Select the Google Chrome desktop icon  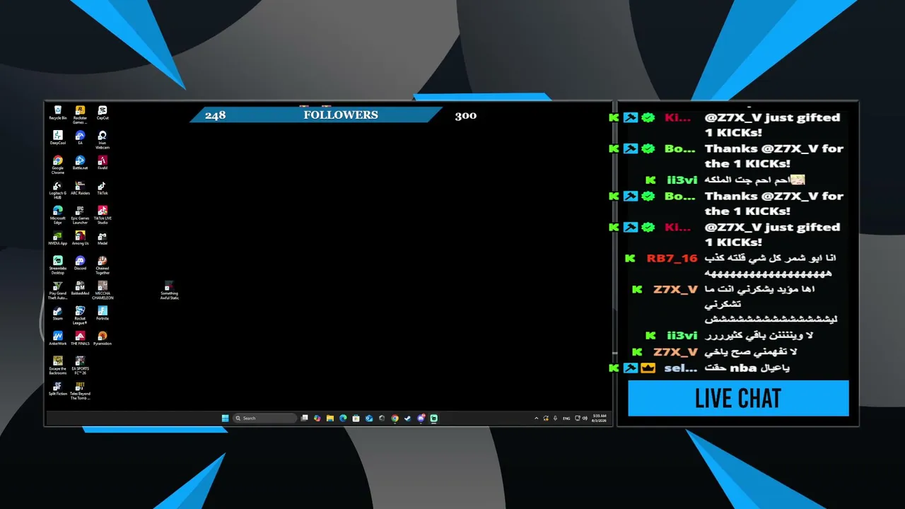click(x=58, y=165)
